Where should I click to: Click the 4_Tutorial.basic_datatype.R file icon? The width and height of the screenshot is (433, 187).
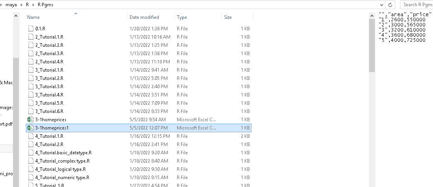(31, 153)
